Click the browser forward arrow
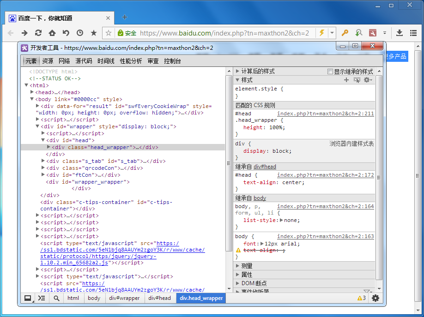 pos(24,33)
